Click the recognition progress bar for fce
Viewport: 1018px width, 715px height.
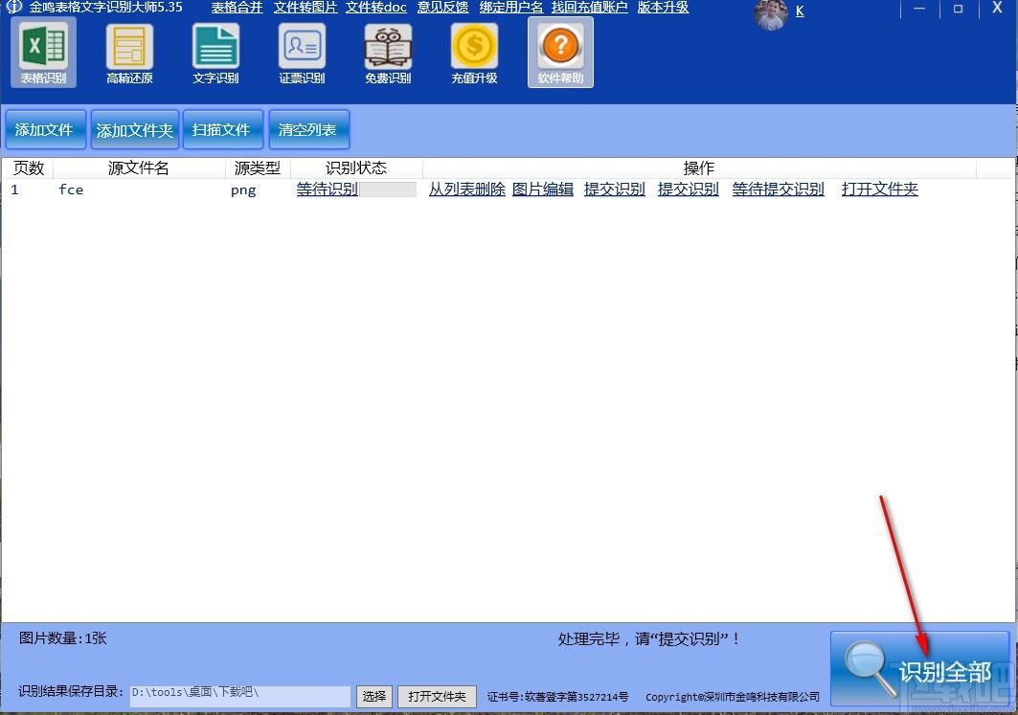tap(388, 189)
